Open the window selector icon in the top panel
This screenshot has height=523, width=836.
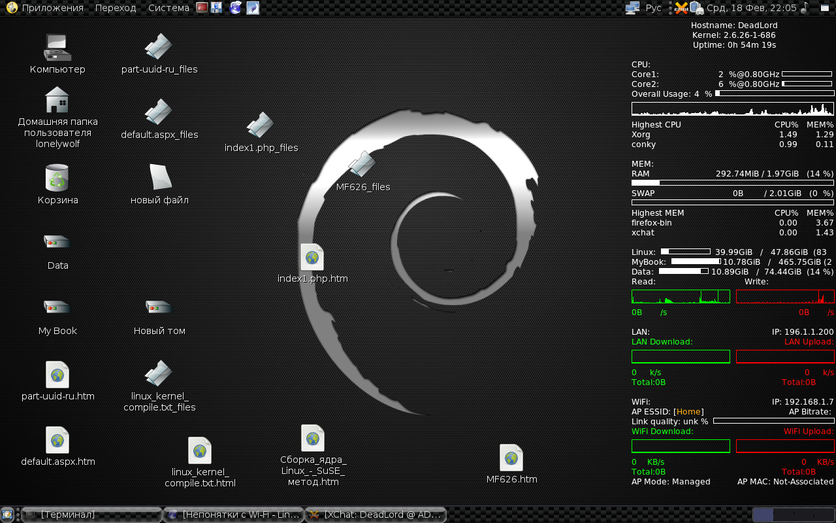click(x=826, y=8)
